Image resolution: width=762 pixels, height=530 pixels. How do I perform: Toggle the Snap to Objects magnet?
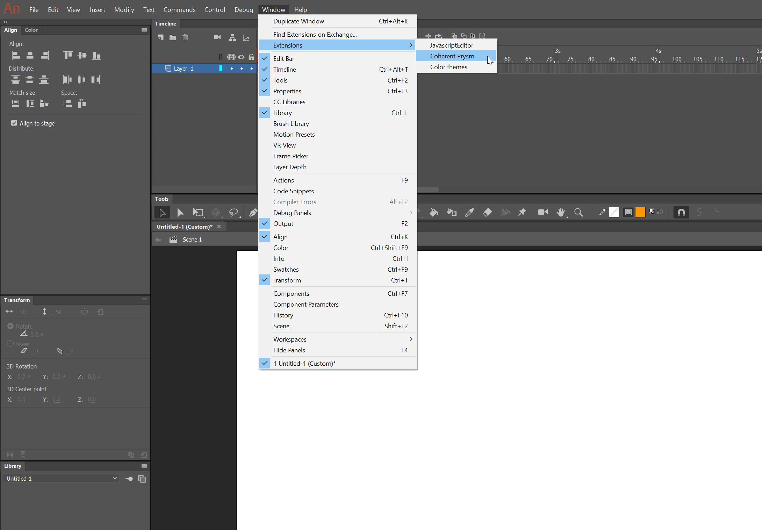[681, 212]
